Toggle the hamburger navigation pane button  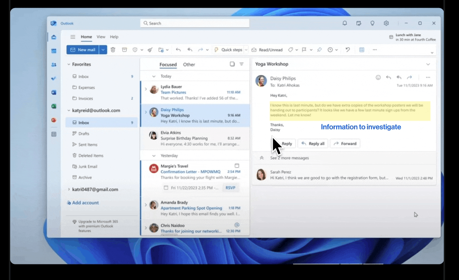tap(73, 37)
